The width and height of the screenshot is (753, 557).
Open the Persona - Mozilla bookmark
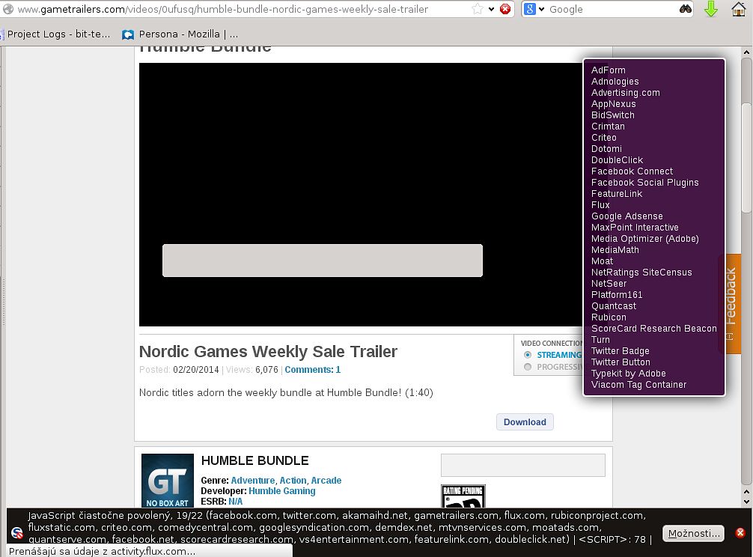pos(180,34)
